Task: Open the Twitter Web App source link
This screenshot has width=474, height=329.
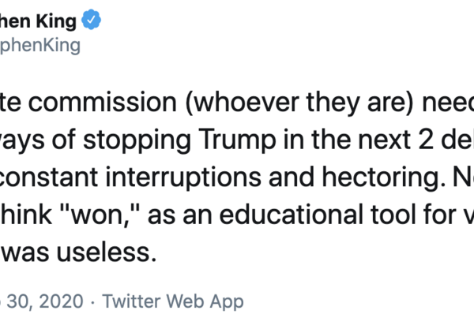Action: pyautogui.click(x=172, y=301)
